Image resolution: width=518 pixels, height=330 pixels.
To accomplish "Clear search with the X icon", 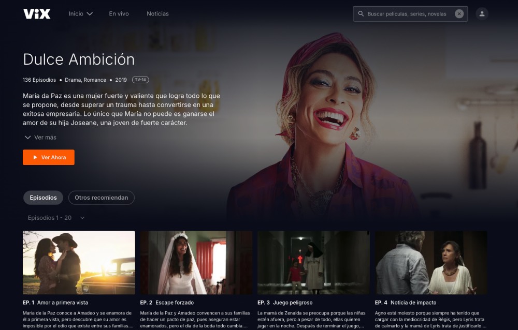I will (x=459, y=14).
